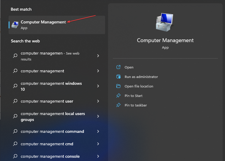
Task: Click search icon beside 'computer managemen' web result
Action: click(15, 56)
